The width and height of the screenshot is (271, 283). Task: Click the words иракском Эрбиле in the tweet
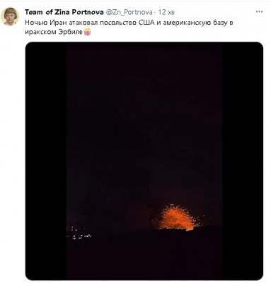(x=54, y=32)
